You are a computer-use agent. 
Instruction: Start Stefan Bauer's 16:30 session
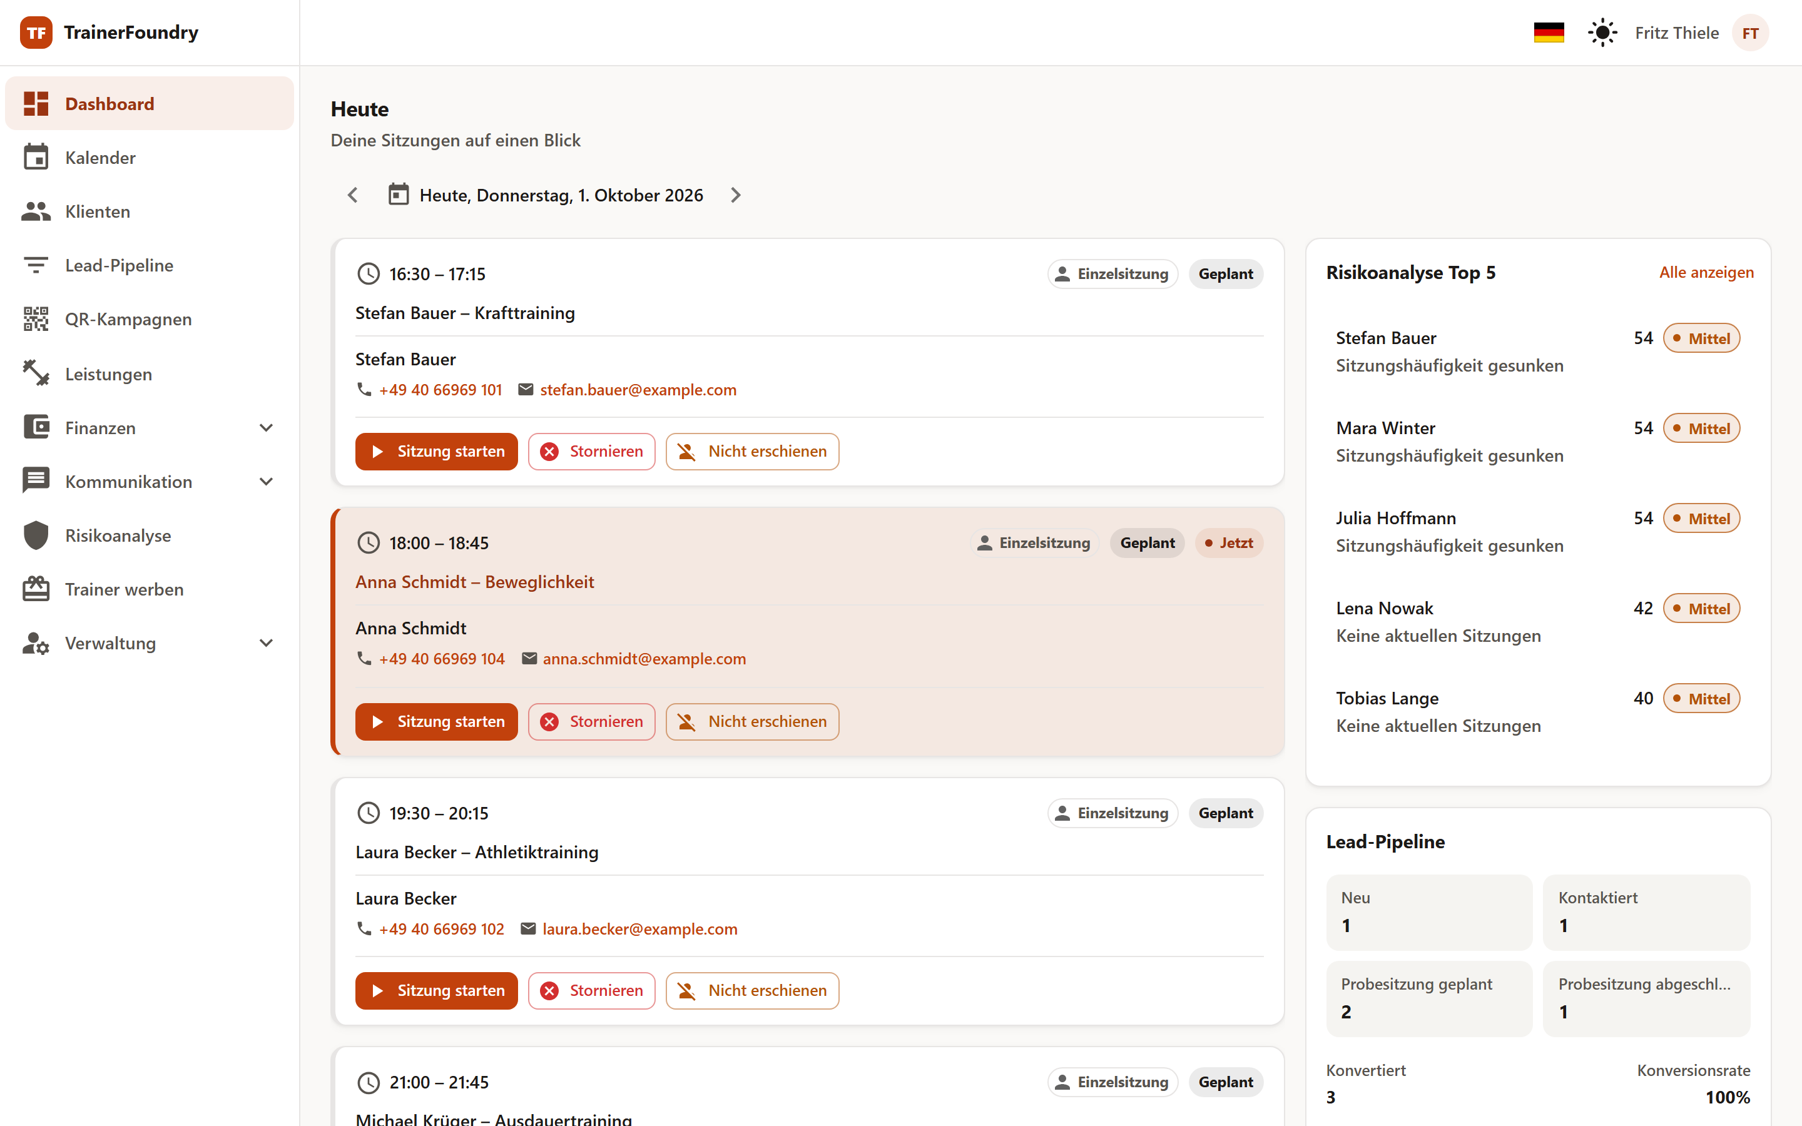tap(436, 451)
